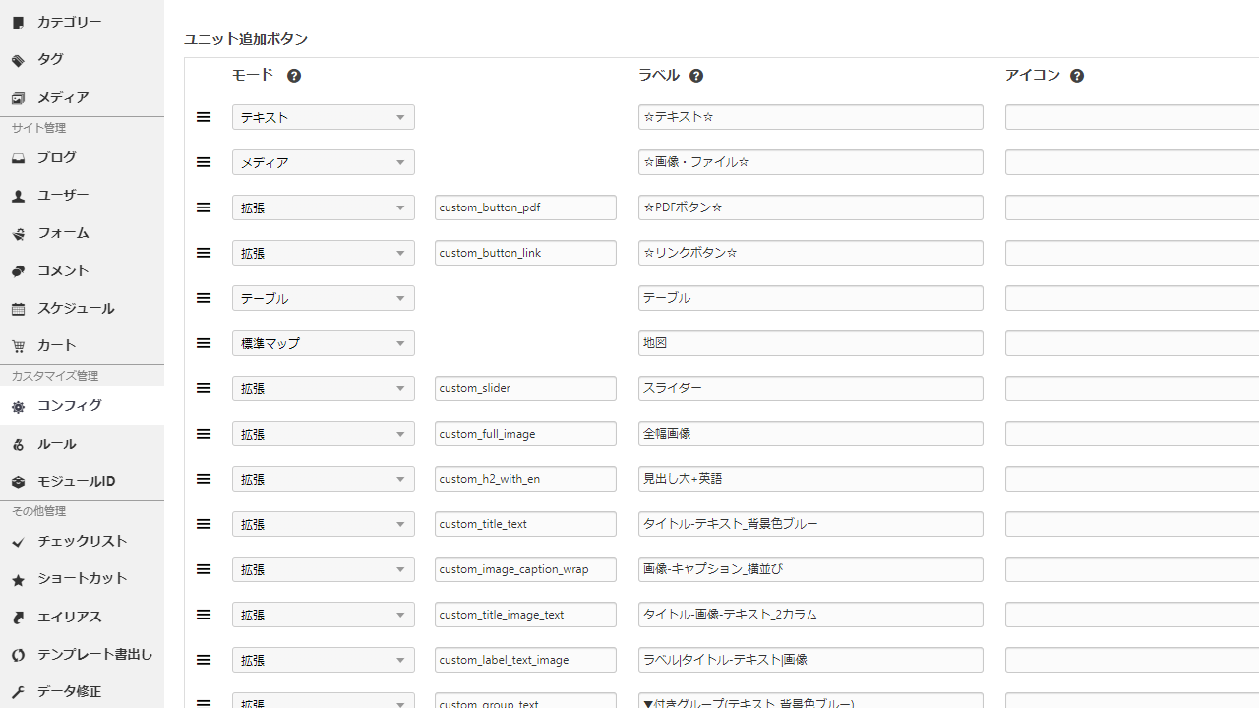Expand the 標準マップ mode dropdown
The width and height of the screenshot is (1259, 708).
pyautogui.click(x=323, y=343)
